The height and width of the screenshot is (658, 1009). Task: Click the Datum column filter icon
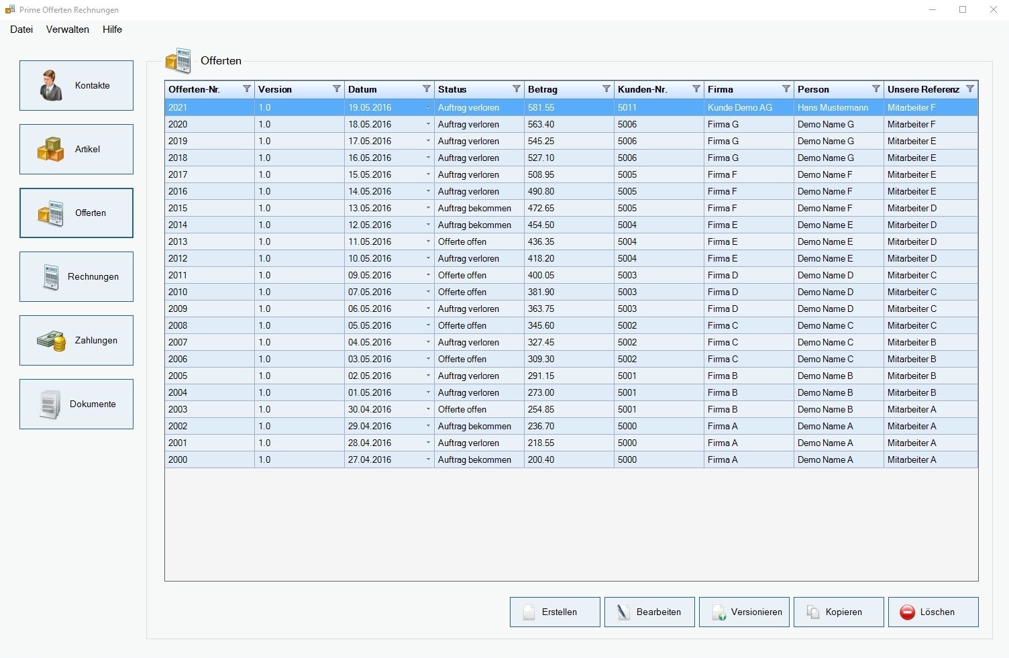(427, 89)
